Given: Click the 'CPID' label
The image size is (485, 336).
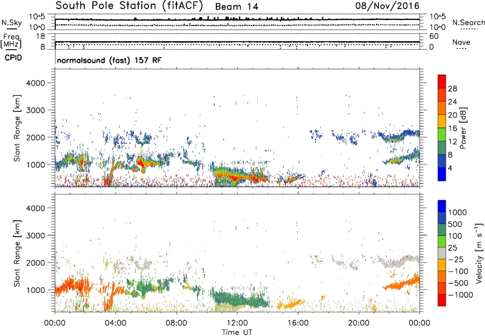Looking at the screenshot, I should click(x=13, y=58).
